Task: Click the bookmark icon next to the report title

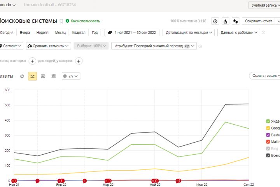Action: point(61,21)
